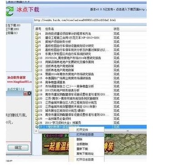Select task 16 竞争楼盘调查表
This screenshot has height=165, width=173.
pyautogui.click(x=55, y=82)
